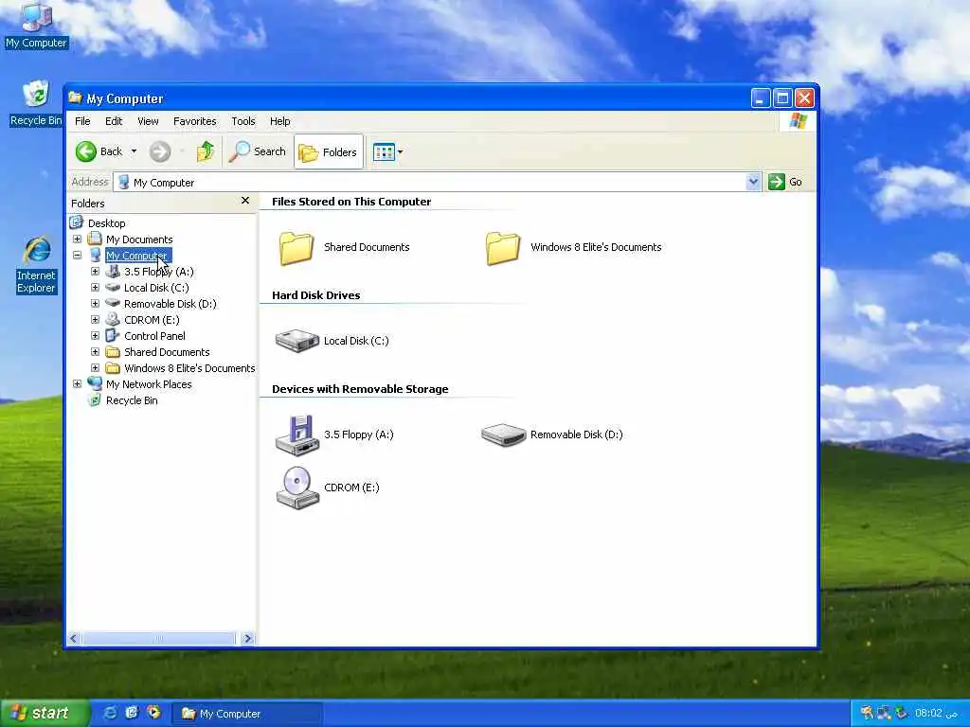The height and width of the screenshot is (727, 970).
Task: Select the 3.5 Floppy (A:) drive icon
Action: click(296, 435)
